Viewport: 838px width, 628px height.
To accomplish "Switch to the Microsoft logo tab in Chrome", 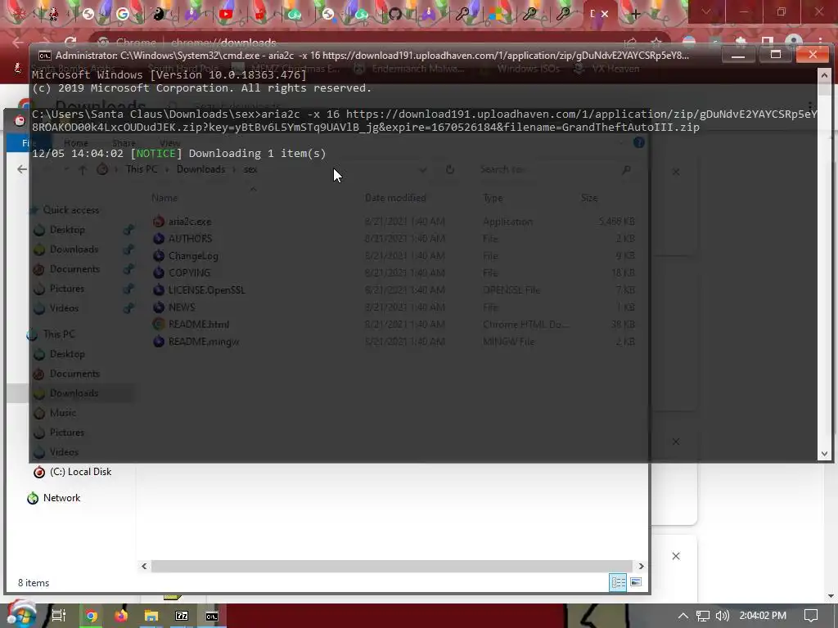I will [x=495, y=14].
